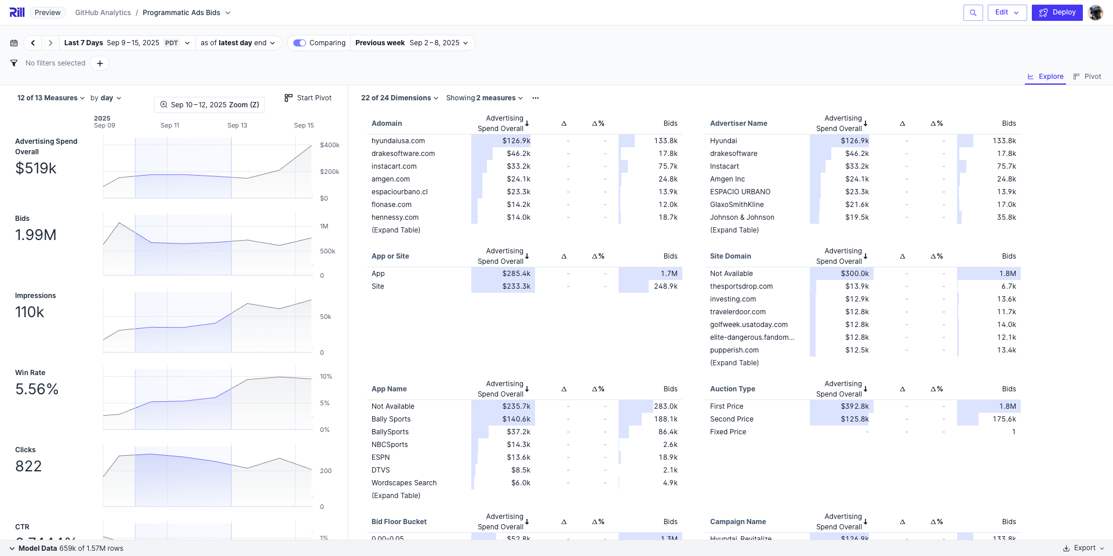Open the three-dots more options menu

tap(536, 98)
